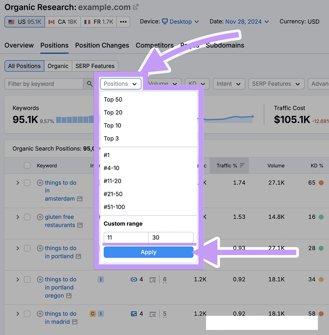Check the gluten free restaurants row
Screen dimensions: 329x335
[x=27, y=217]
